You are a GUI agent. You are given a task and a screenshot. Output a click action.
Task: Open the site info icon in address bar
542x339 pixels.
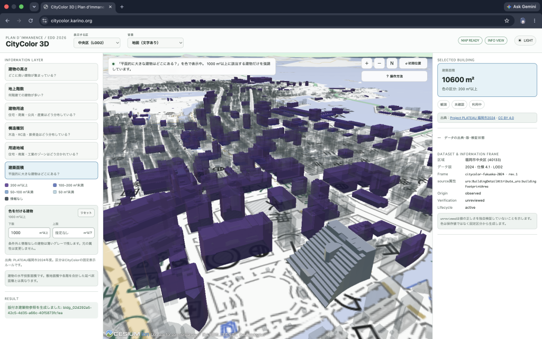pos(44,21)
